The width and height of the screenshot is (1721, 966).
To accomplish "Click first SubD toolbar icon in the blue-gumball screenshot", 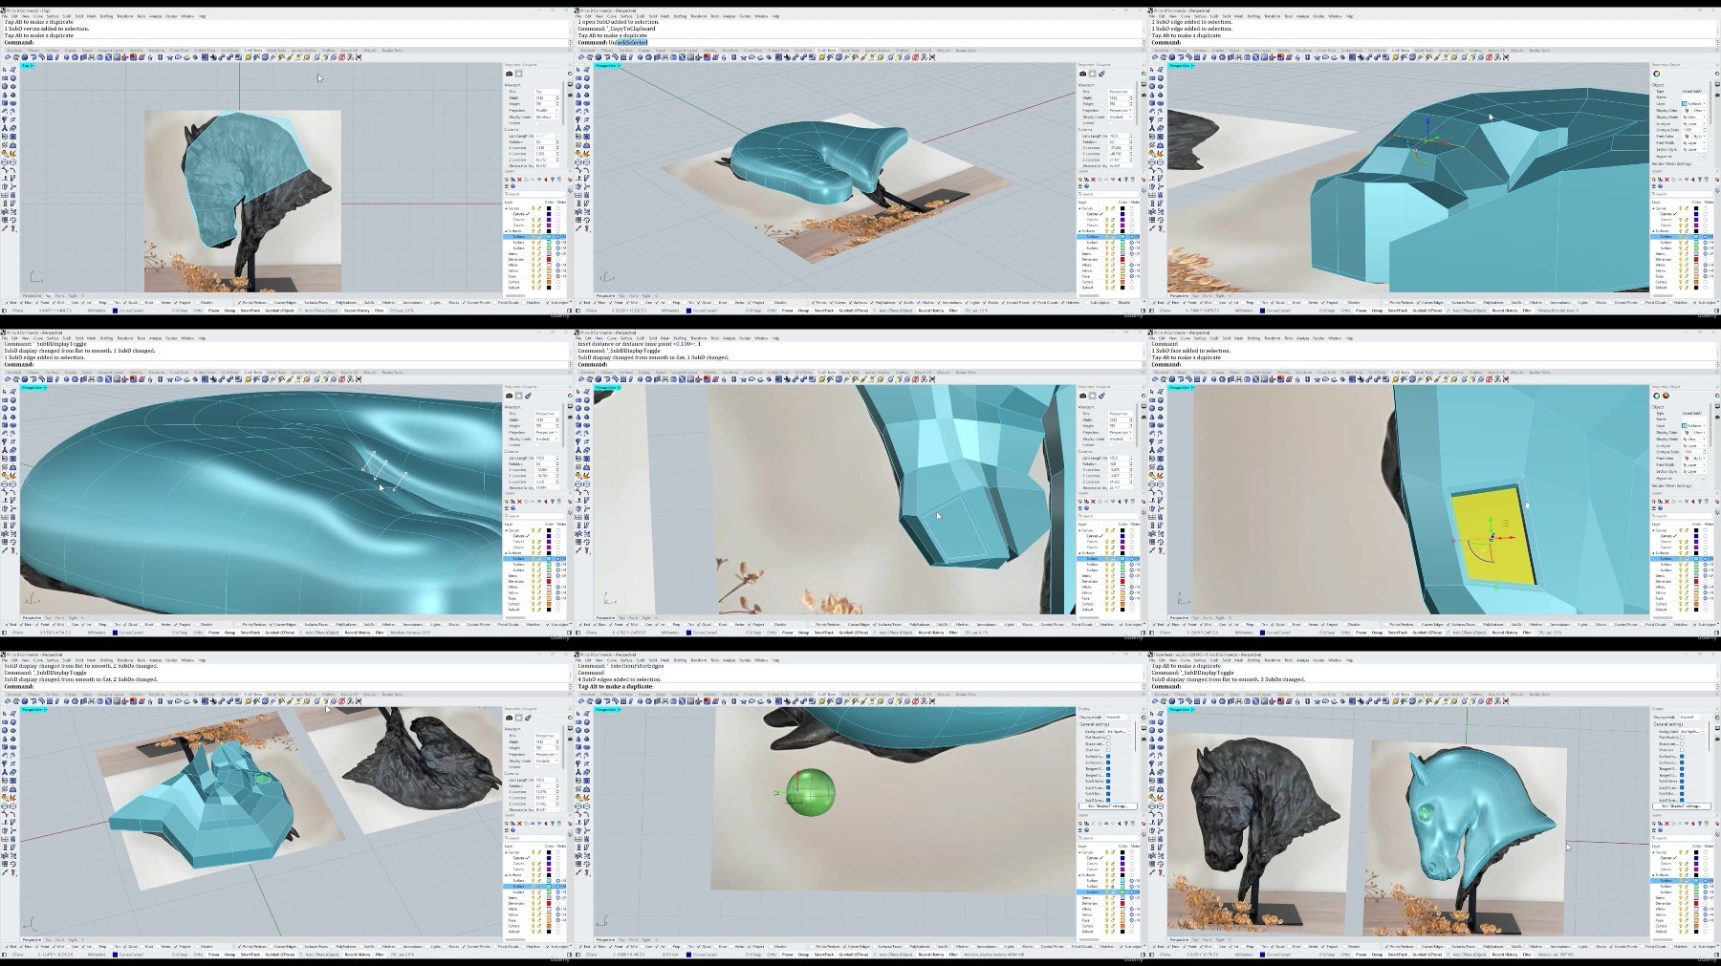I will pos(1156,57).
